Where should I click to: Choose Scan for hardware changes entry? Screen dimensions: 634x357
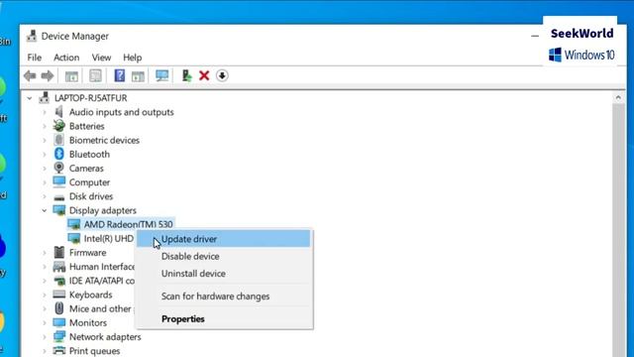tap(223, 297)
